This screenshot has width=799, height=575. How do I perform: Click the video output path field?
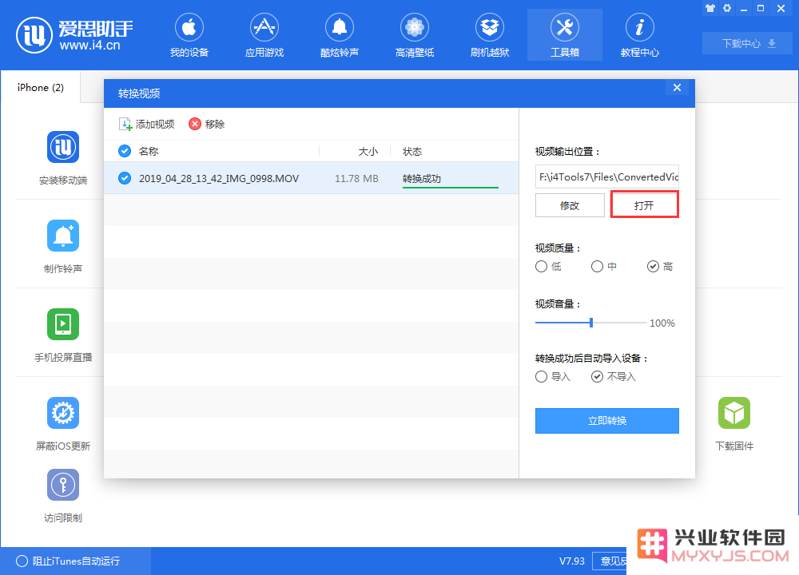click(607, 176)
